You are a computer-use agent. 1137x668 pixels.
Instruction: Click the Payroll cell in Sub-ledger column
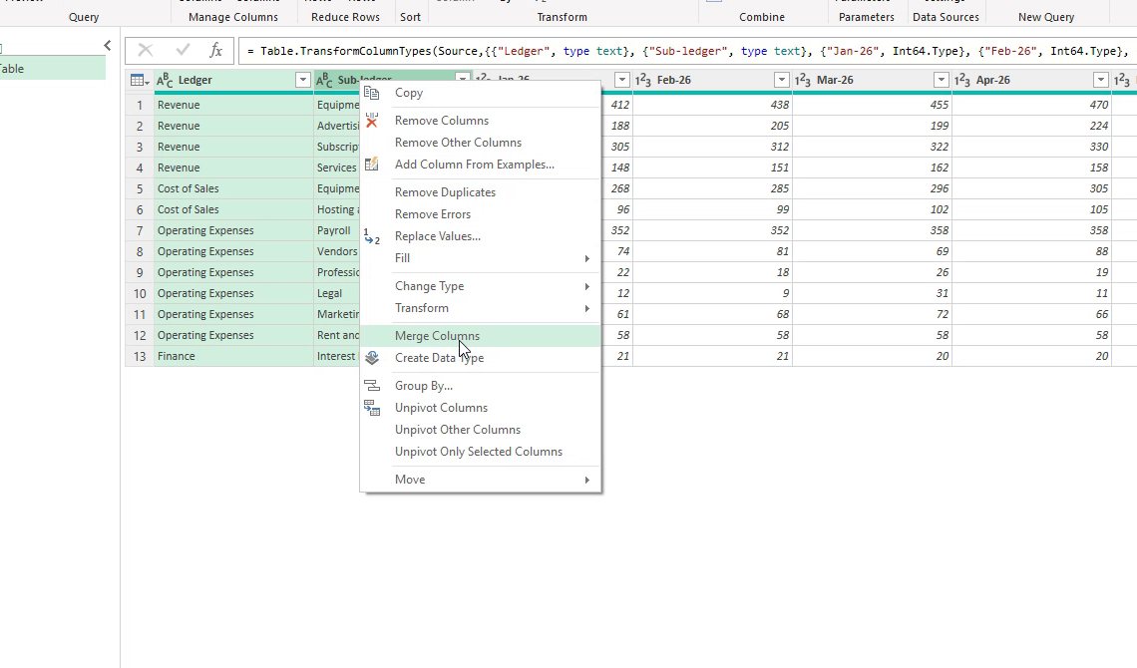pos(337,230)
